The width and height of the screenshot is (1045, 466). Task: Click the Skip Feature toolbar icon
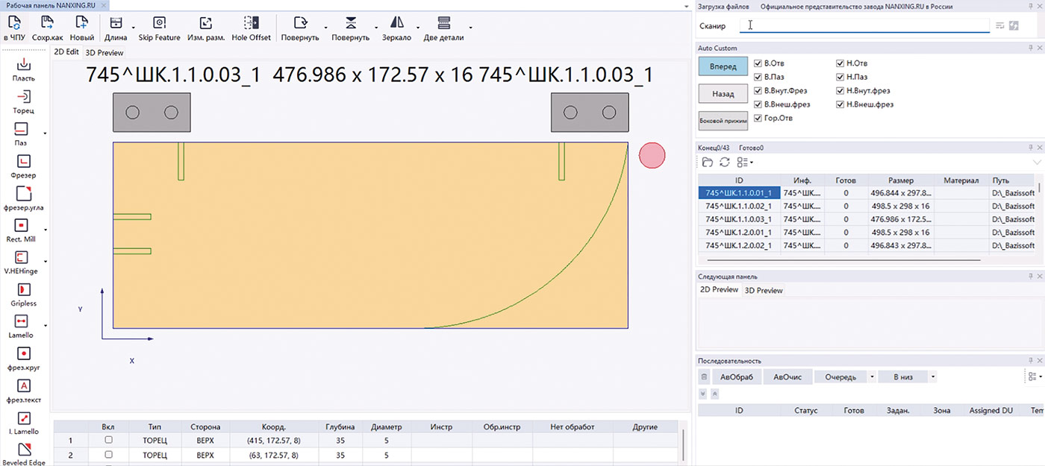pos(159,23)
